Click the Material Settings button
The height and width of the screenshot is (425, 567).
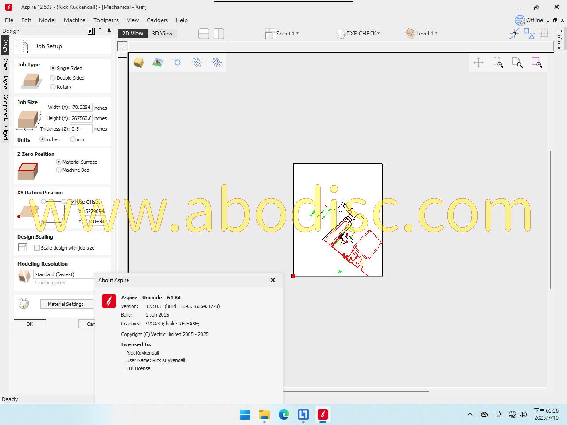(x=67, y=304)
